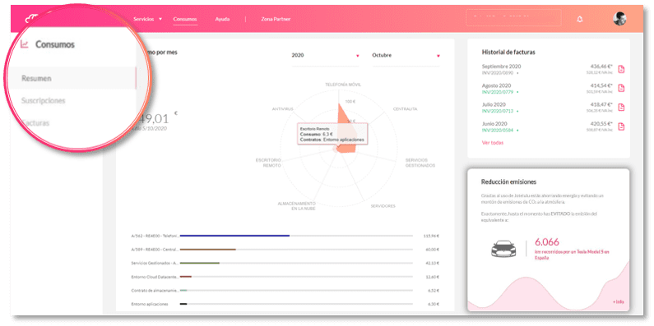
Task: Select Suscripciones in the sidebar
Action: [x=44, y=101]
